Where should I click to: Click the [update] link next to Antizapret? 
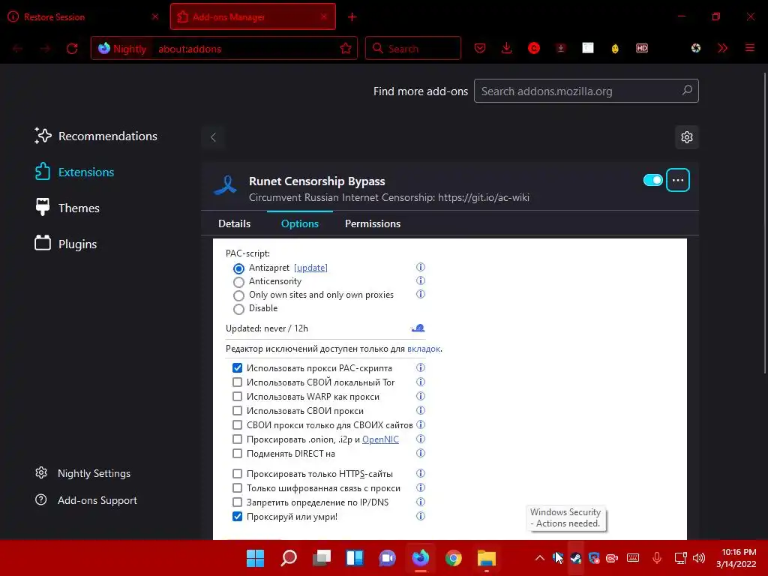(x=310, y=268)
